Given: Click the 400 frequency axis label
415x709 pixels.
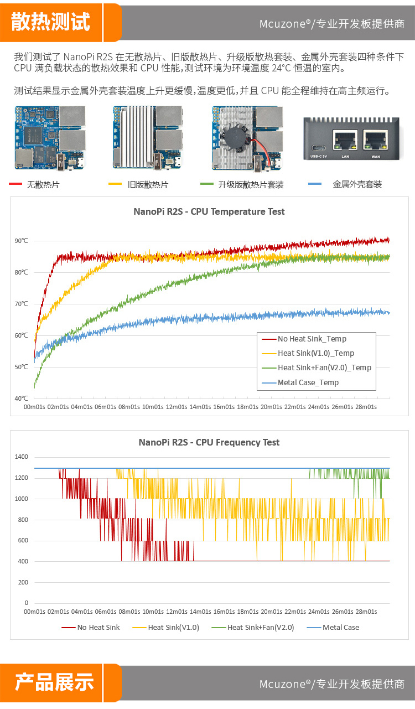Looking at the screenshot, I should (x=23, y=561).
